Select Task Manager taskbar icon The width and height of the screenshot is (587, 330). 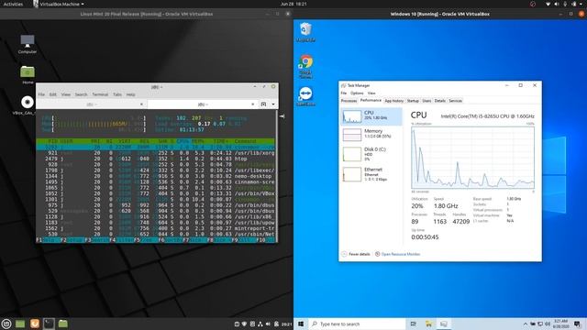coord(444,324)
